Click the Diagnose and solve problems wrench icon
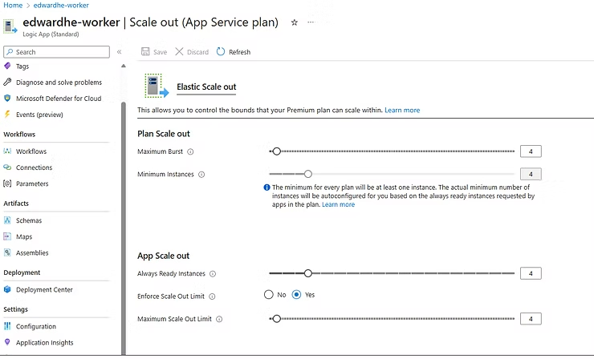This screenshot has height=359, width=594. tap(7, 82)
